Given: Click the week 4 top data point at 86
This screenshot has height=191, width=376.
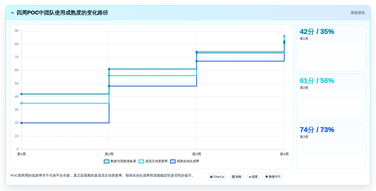Looking at the screenshot, I should pos(284,36).
